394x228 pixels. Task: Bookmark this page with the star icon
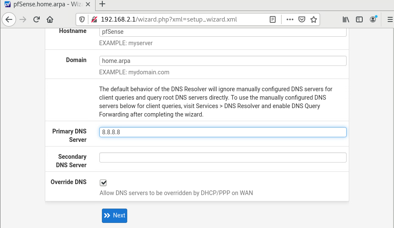click(314, 19)
